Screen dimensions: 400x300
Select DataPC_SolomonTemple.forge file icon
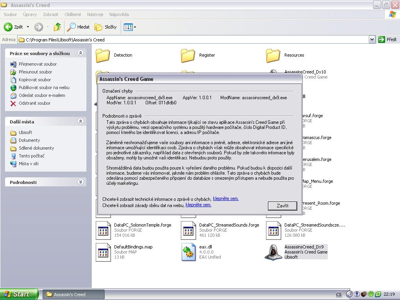pos(103,230)
